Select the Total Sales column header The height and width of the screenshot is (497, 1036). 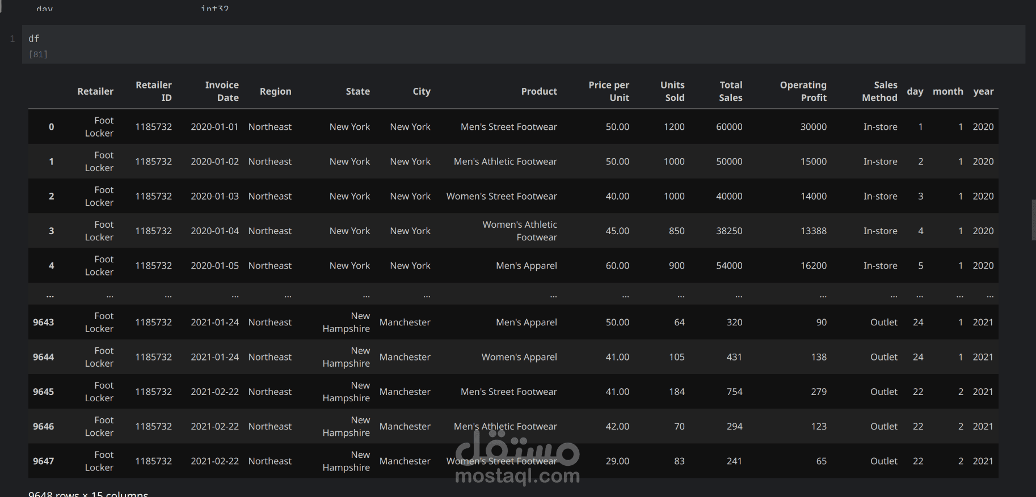click(731, 91)
